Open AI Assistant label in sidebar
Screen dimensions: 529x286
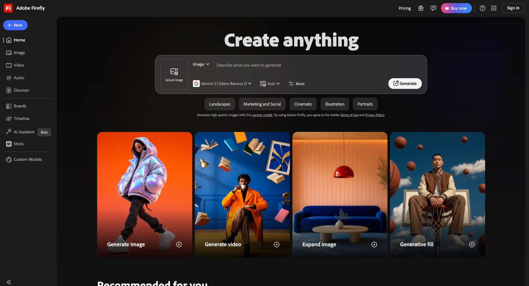pyautogui.click(x=24, y=132)
